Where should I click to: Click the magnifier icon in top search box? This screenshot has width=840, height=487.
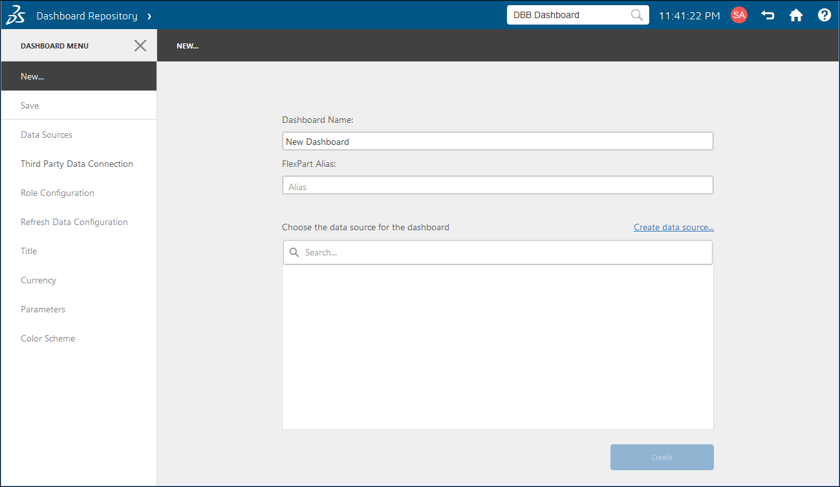pyautogui.click(x=636, y=15)
